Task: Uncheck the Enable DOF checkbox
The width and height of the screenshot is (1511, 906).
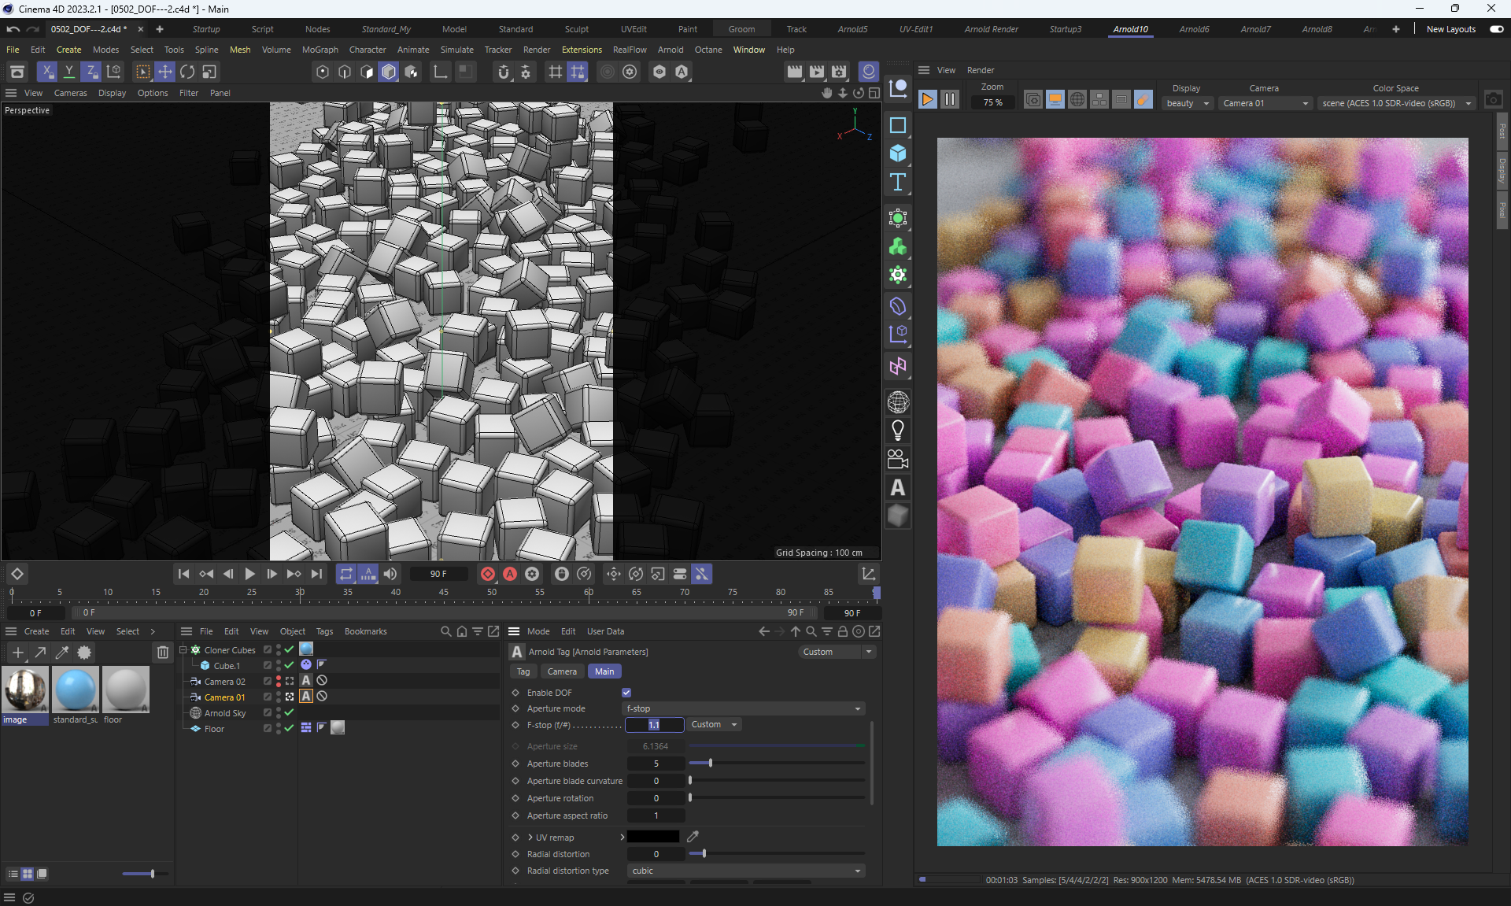Action: click(626, 693)
